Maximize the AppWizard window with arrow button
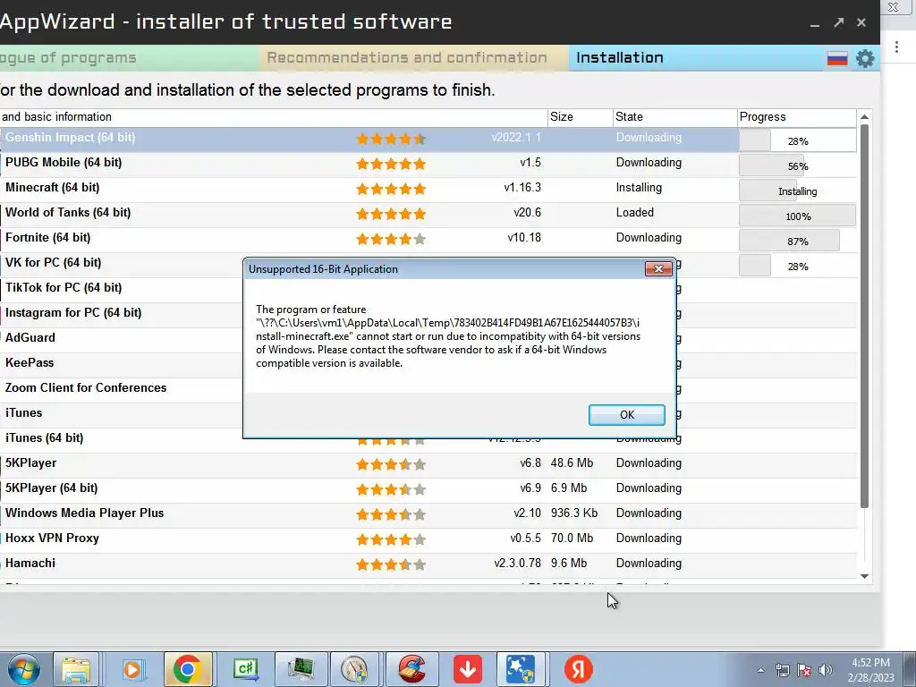Screen dimensions: 916x687 (839, 22)
